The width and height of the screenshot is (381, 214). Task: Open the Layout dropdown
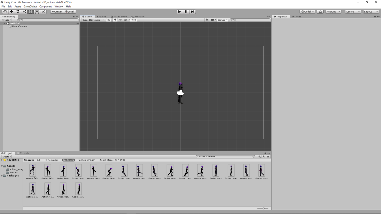tap(371, 12)
